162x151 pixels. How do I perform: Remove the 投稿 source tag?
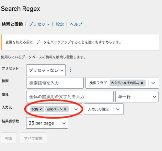pos(40,109)
